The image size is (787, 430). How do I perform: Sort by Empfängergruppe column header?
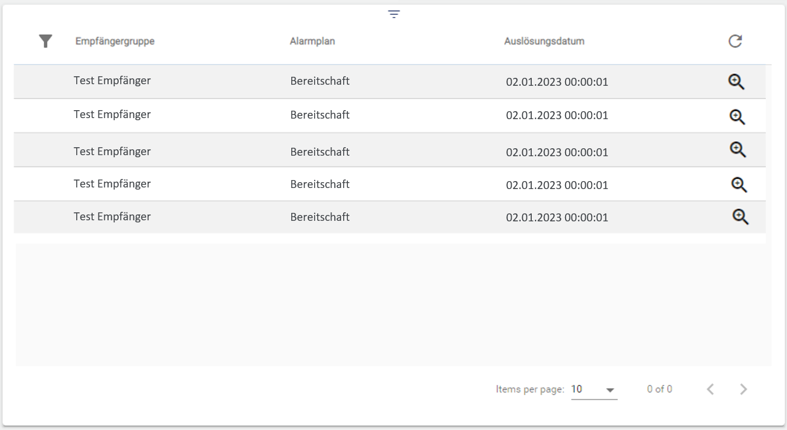(x=115, y=41)
